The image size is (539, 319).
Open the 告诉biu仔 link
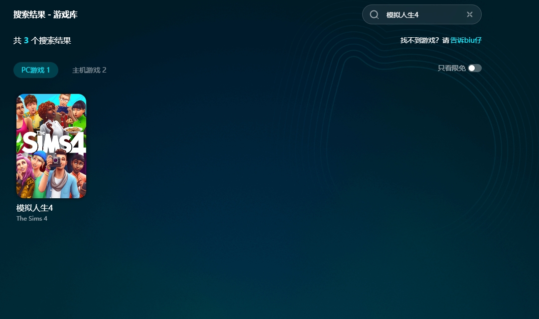point(466,40)
